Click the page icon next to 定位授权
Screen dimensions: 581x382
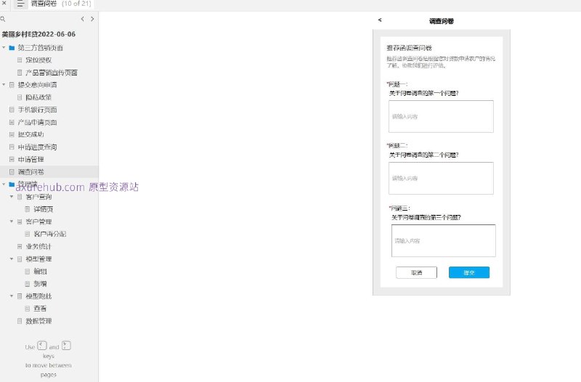point(20,60)
